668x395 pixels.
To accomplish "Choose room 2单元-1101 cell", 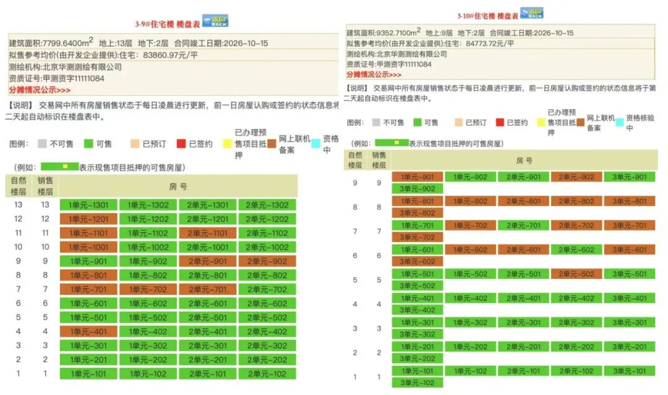I will [207, 233].
